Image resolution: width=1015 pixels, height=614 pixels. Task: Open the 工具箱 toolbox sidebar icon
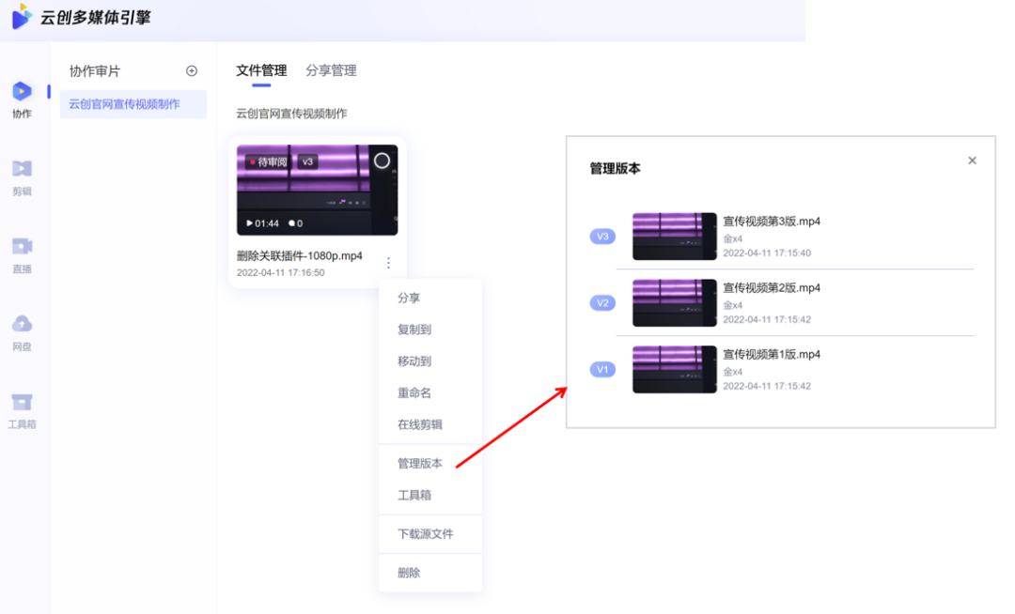22,403
